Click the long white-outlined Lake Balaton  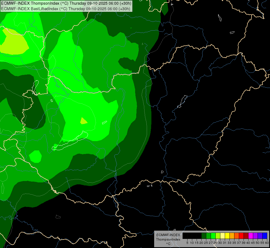coord(70,141)
